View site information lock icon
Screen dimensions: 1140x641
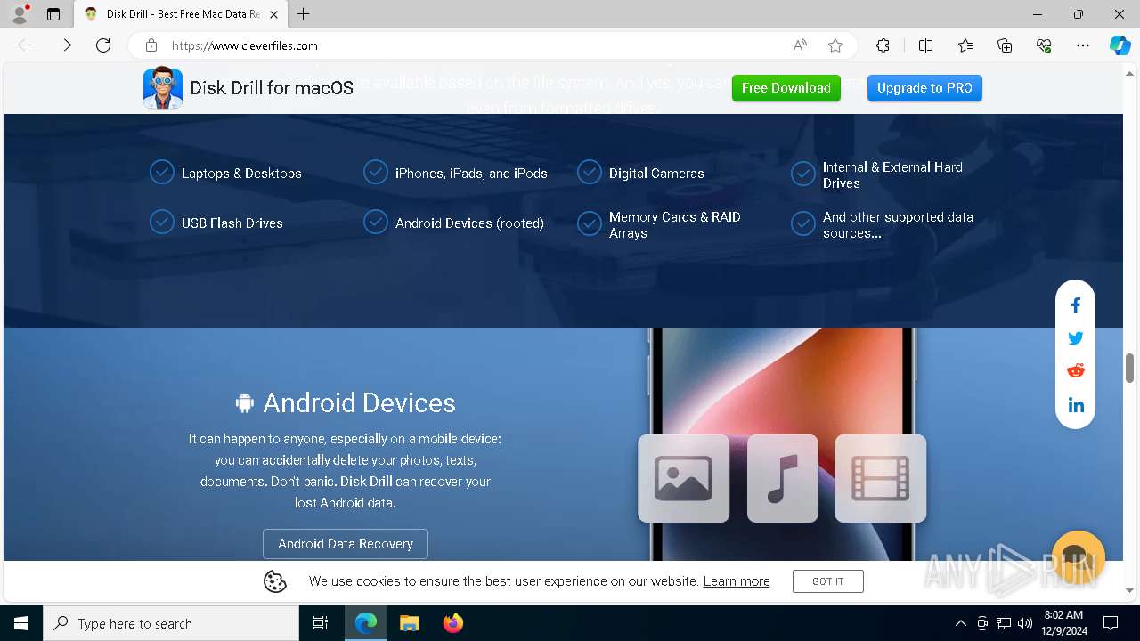tap(151, 45)
